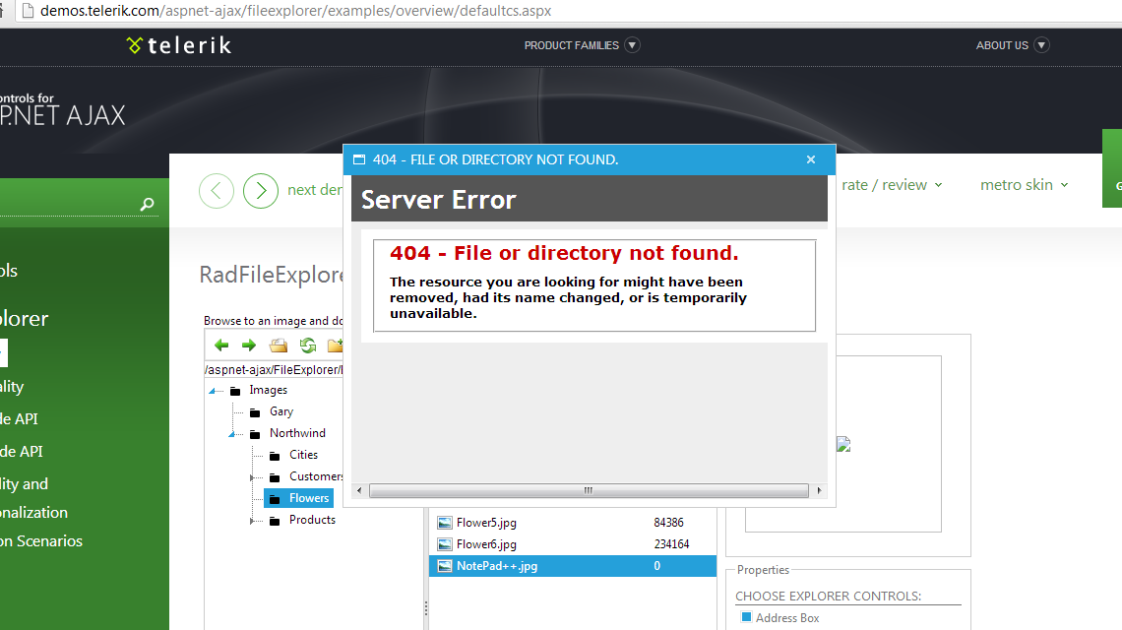
Task: Go to the next demo arrow button
Action: [261, 191]
